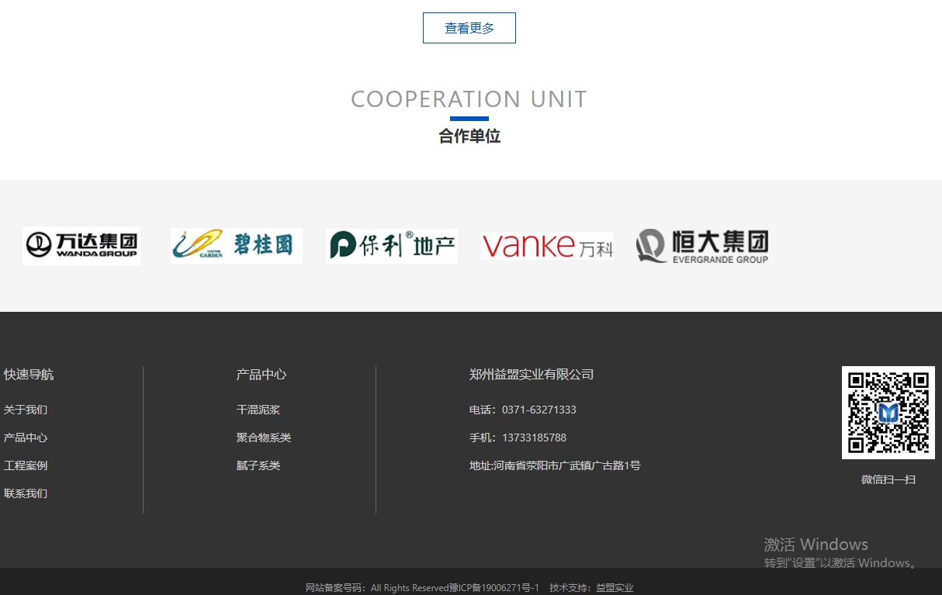Click the Evergrande Group logo
This screenshot has height=595, width=942.
(702, 246)
